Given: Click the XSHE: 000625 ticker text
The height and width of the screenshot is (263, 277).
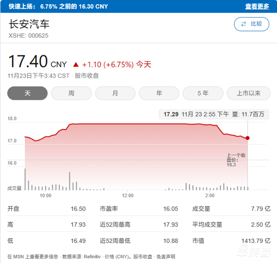Looking at the screenshot, I should click(28, 36).
